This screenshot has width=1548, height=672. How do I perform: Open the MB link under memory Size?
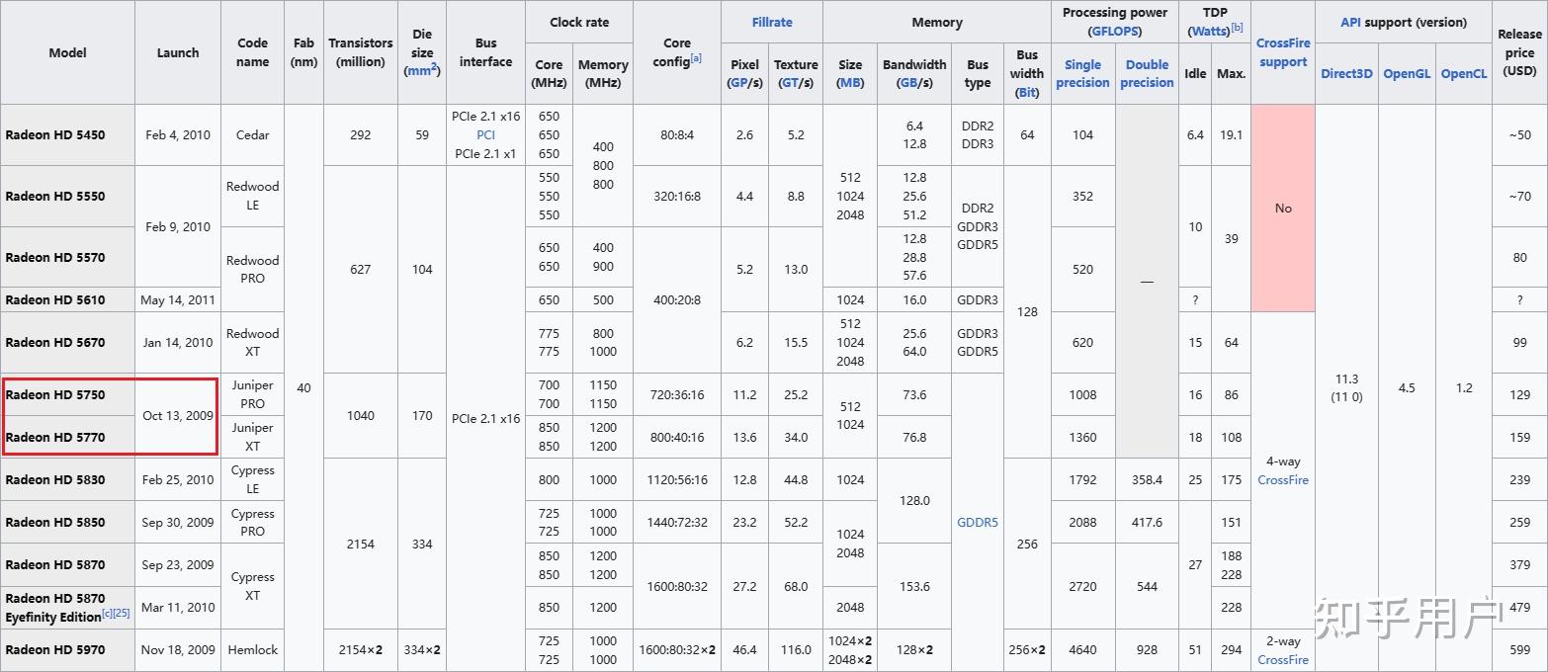850,83
